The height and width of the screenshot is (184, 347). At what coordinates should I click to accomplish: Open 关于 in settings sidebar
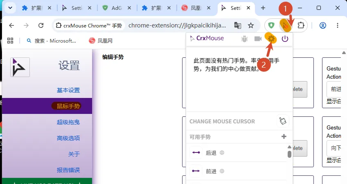[74, 154]
